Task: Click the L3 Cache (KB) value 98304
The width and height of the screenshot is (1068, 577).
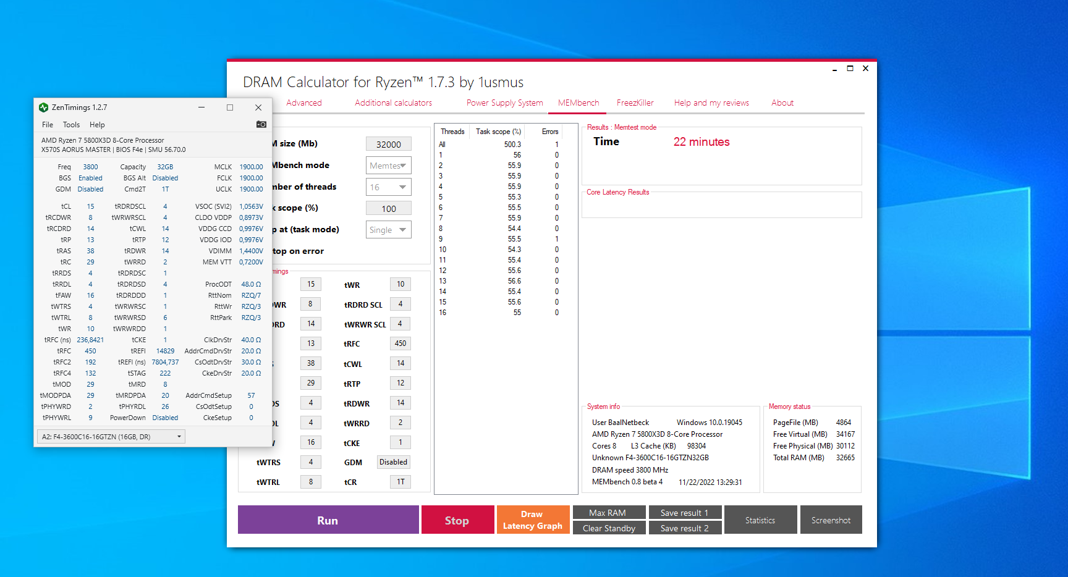Action: [x=697, y=446]
